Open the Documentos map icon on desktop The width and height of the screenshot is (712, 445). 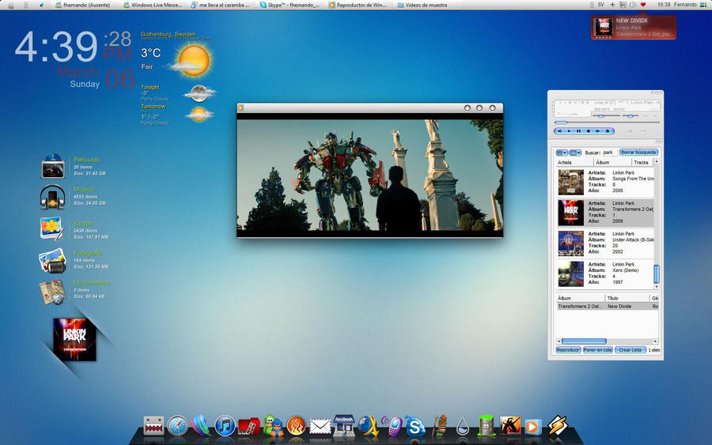(52, 292)
